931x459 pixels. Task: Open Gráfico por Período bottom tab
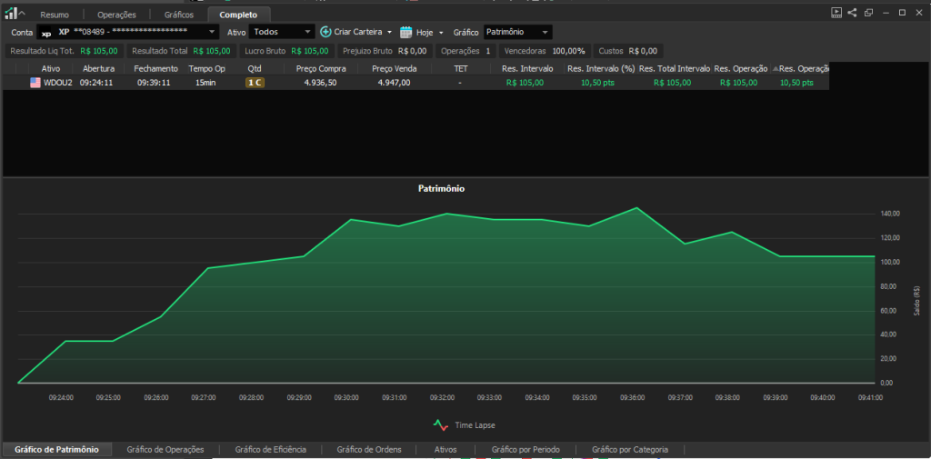pos(526,450)
